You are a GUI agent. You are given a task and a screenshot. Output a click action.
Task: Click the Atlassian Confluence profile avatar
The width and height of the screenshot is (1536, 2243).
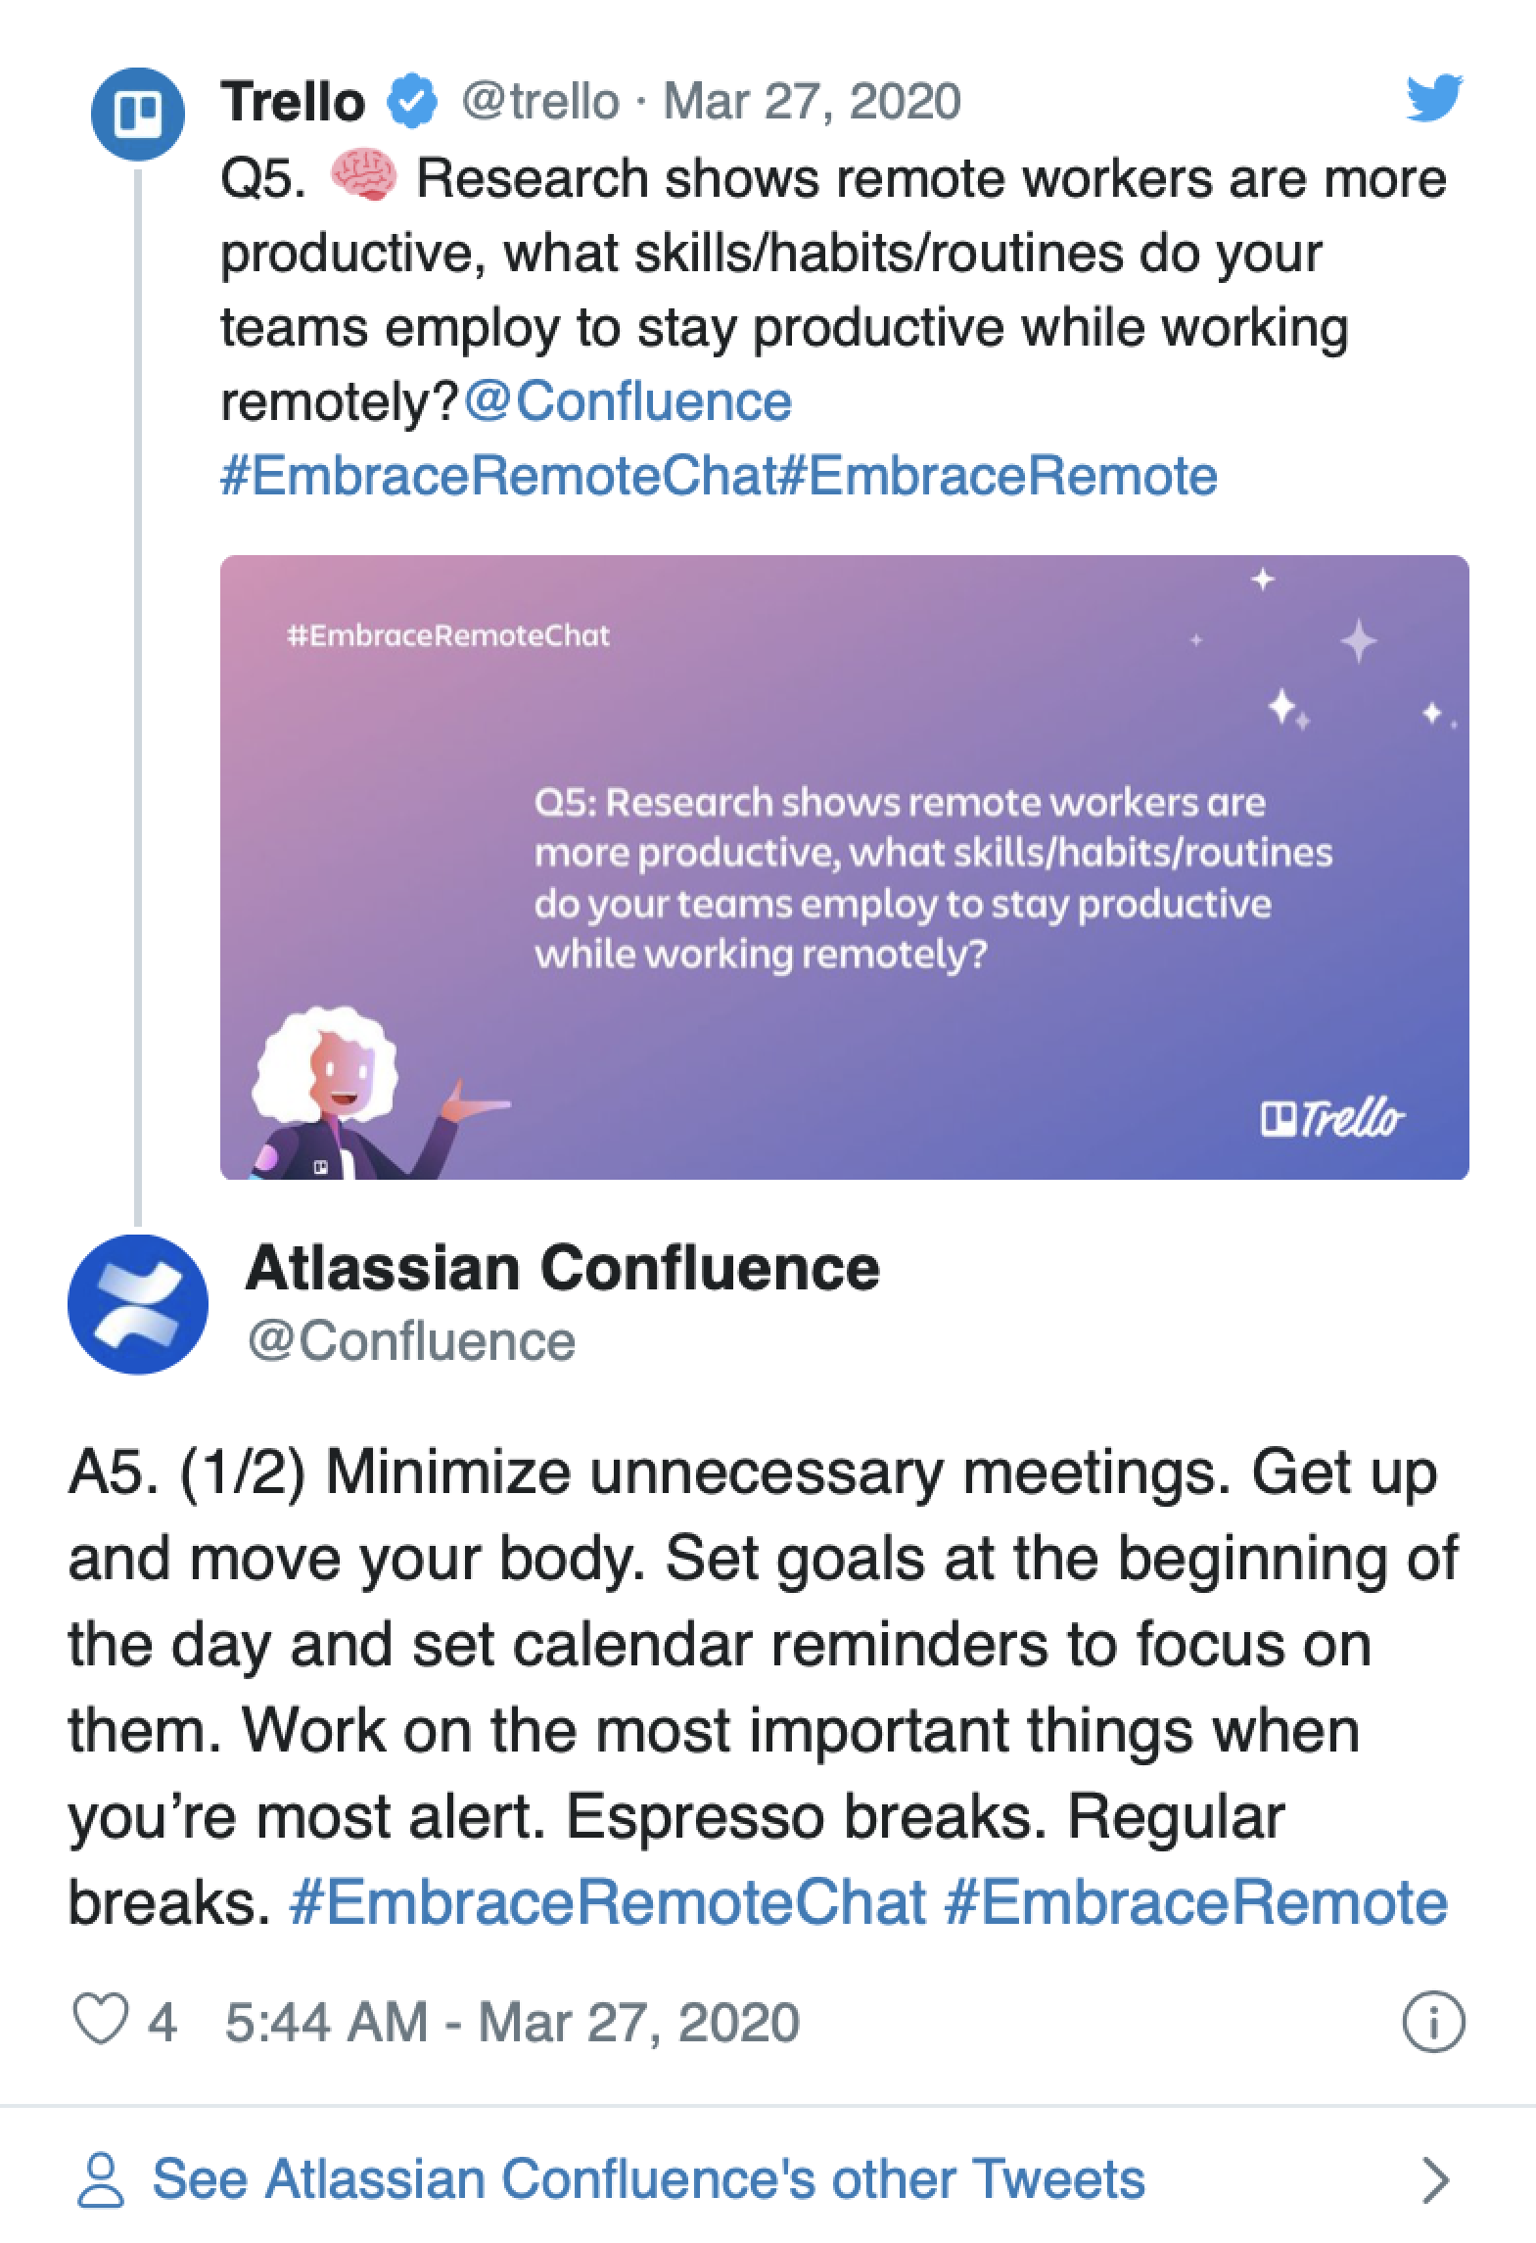[x=137, y=1304]
